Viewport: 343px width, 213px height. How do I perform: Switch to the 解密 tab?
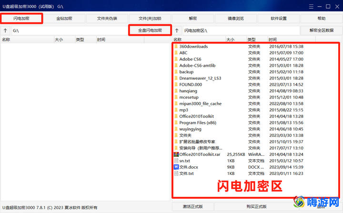[193, 19]
